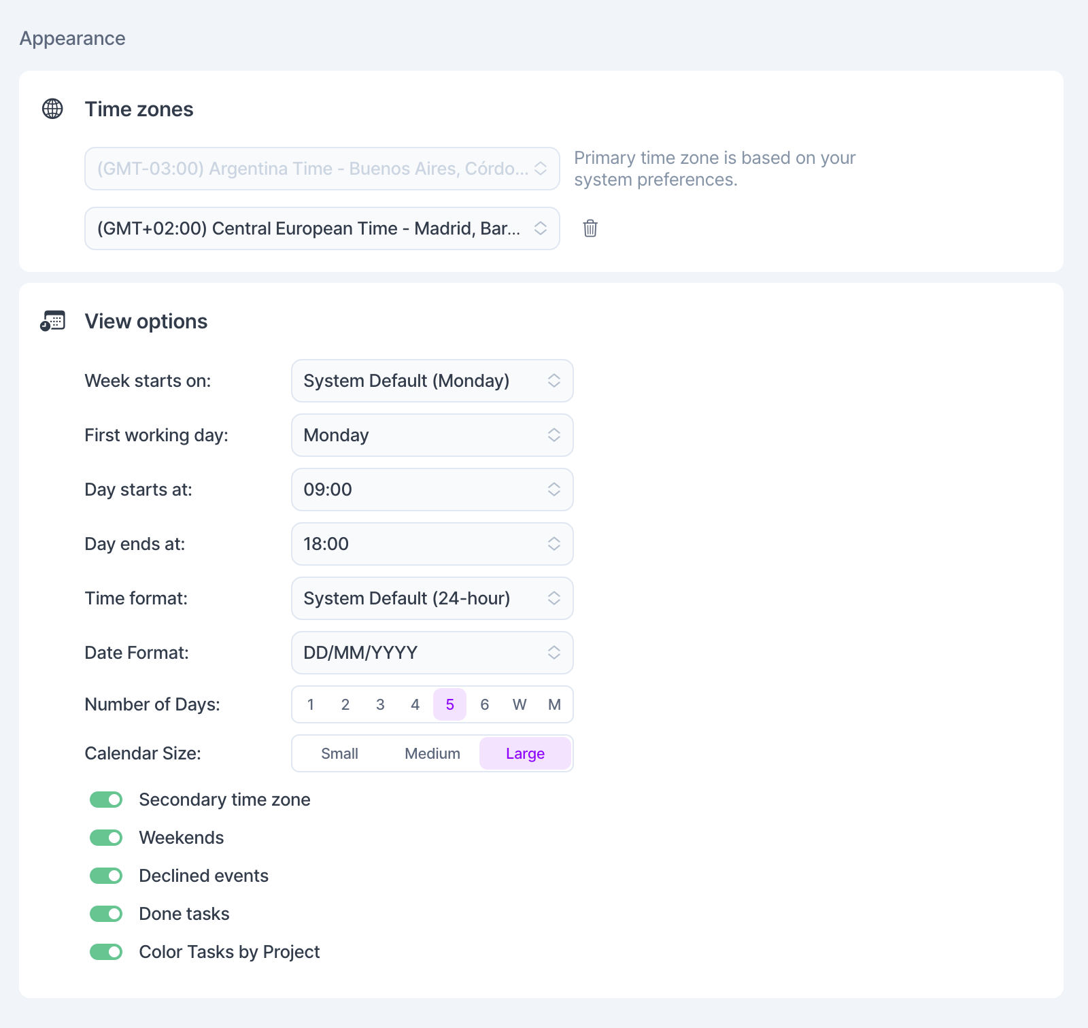Click the trash icon to delete secondary time zone
The image size is (1088, 1028).
point(590,228)
